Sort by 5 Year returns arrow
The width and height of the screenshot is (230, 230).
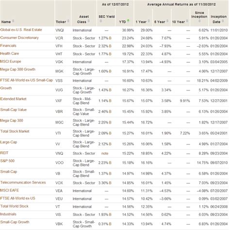click(x=167, y=21)
